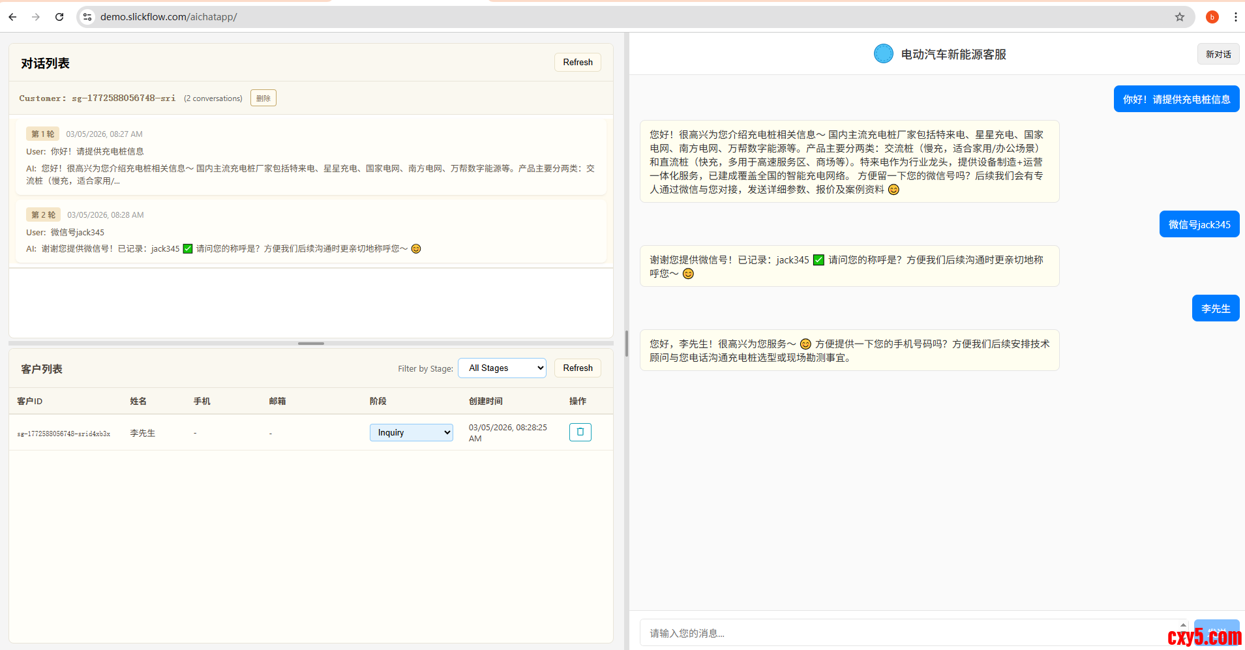Open the All Stages filter dropdown
Viewport: 1245px width, 650px height.
502,368
